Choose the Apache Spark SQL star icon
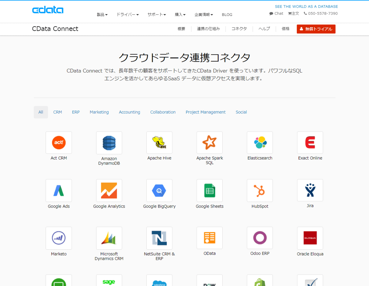369x286 pixels. pos(209,143)
